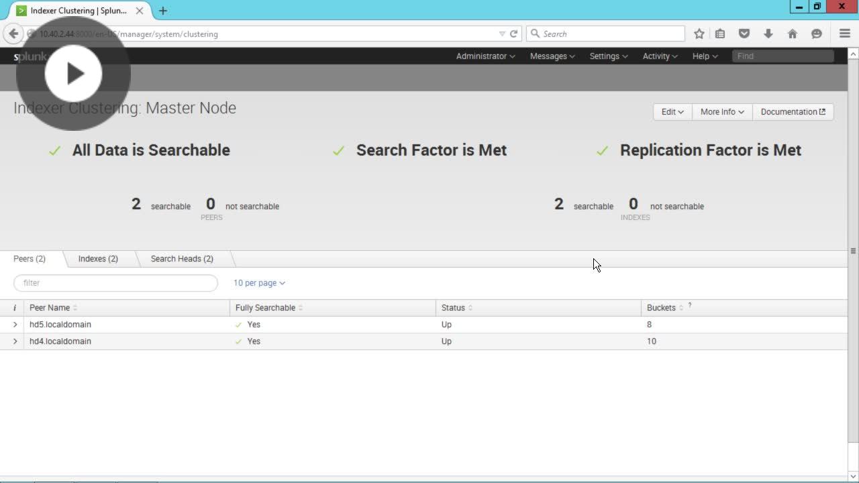Play the video overlay button
Viewport: 859px width, 483px height.
click(73, 73)
